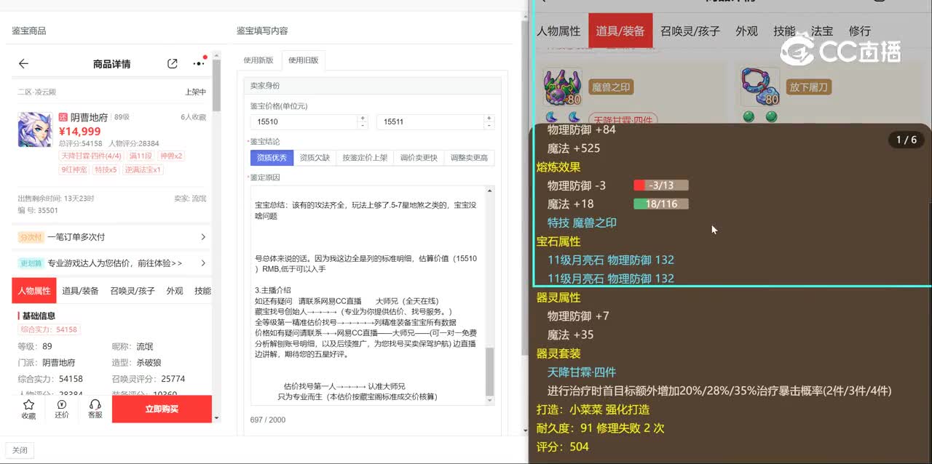Click the ¥14,999 price text
The height and width of the screenshot is (464, 932).
(x=80, y=132)
